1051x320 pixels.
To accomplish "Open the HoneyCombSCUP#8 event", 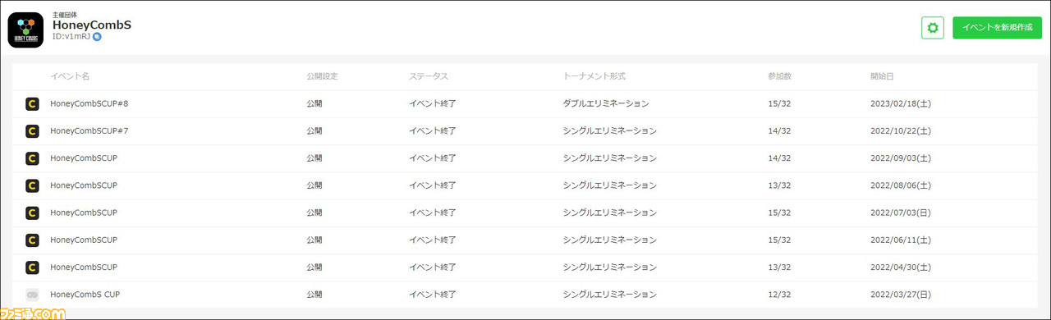I will 89,104.
